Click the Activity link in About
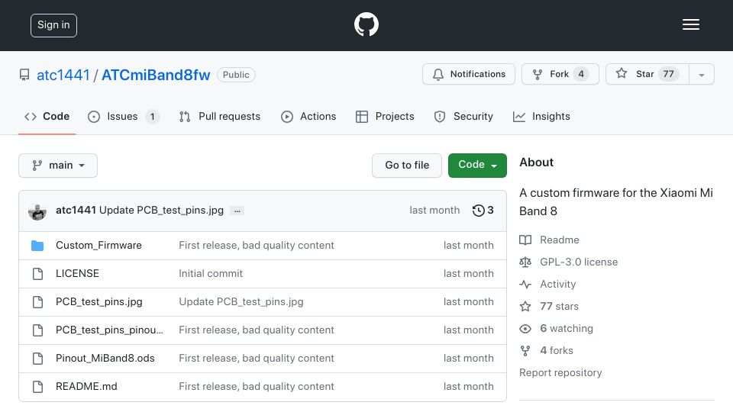This screenshot has height=412, width=733. pos(557,285)
